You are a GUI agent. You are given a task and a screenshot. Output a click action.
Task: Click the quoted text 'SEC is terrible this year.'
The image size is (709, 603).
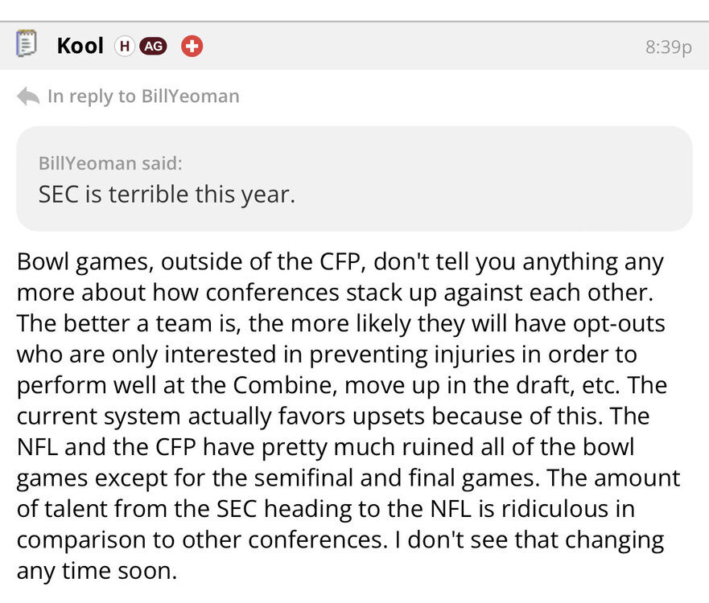coord(167,195)
